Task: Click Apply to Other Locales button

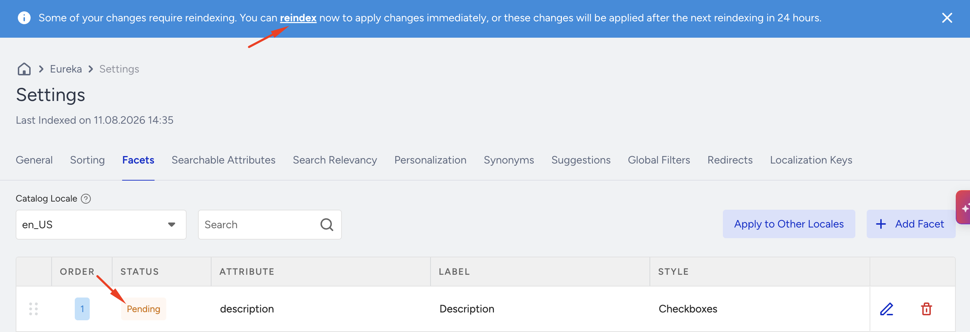Action: pyautogui.click(x=789, y=224)
